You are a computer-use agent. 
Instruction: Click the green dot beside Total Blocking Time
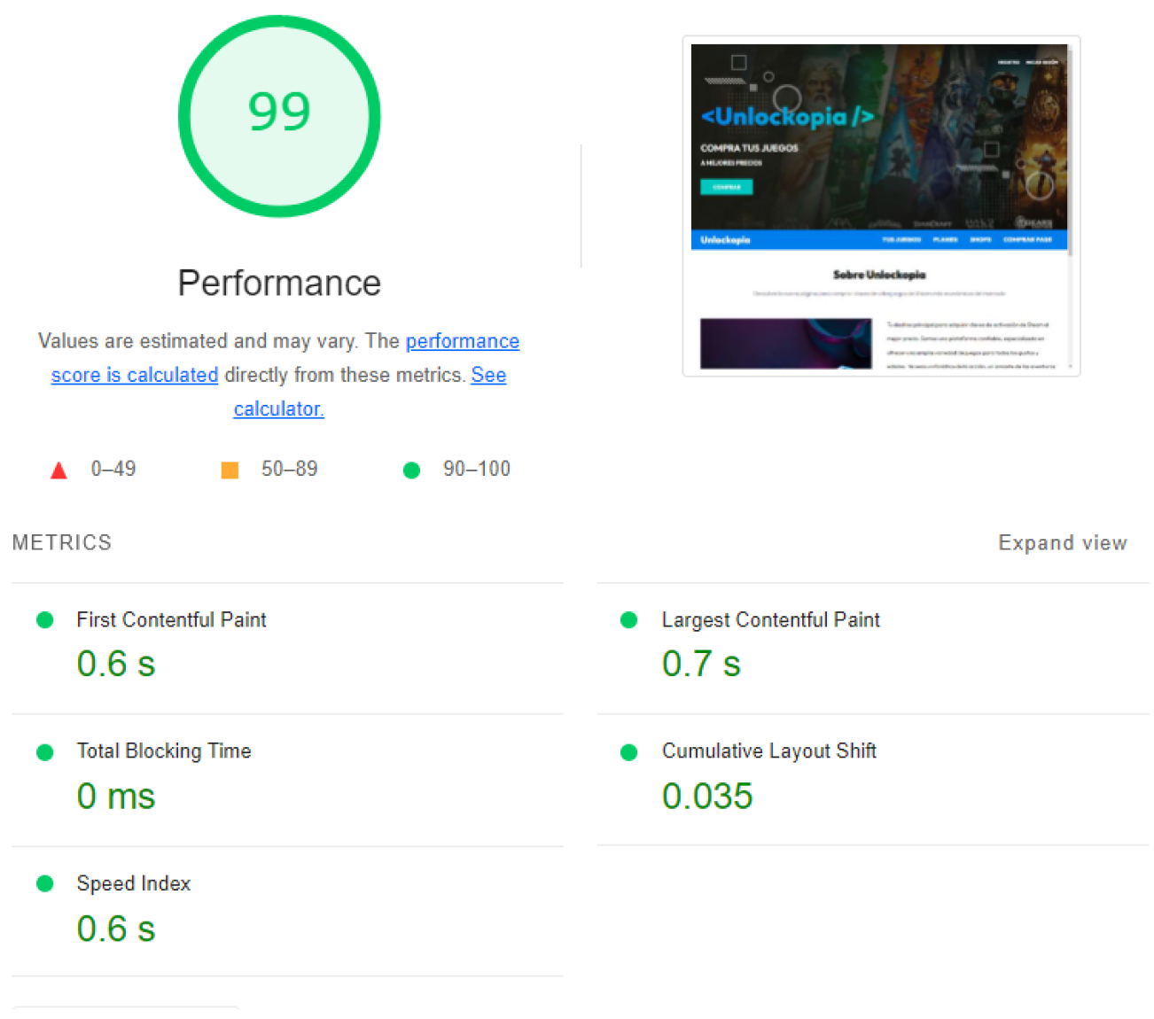tap(45, 752)
